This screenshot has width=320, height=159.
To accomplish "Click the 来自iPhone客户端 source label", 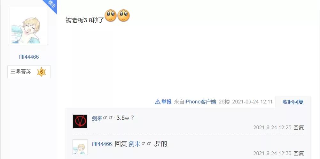I will click(x=195, y=102).
